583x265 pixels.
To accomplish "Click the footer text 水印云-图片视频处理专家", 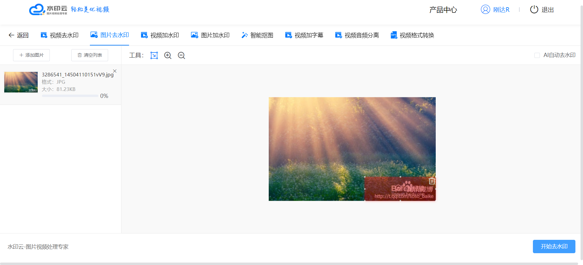I will pyautogui.click(x=38, y=247).
